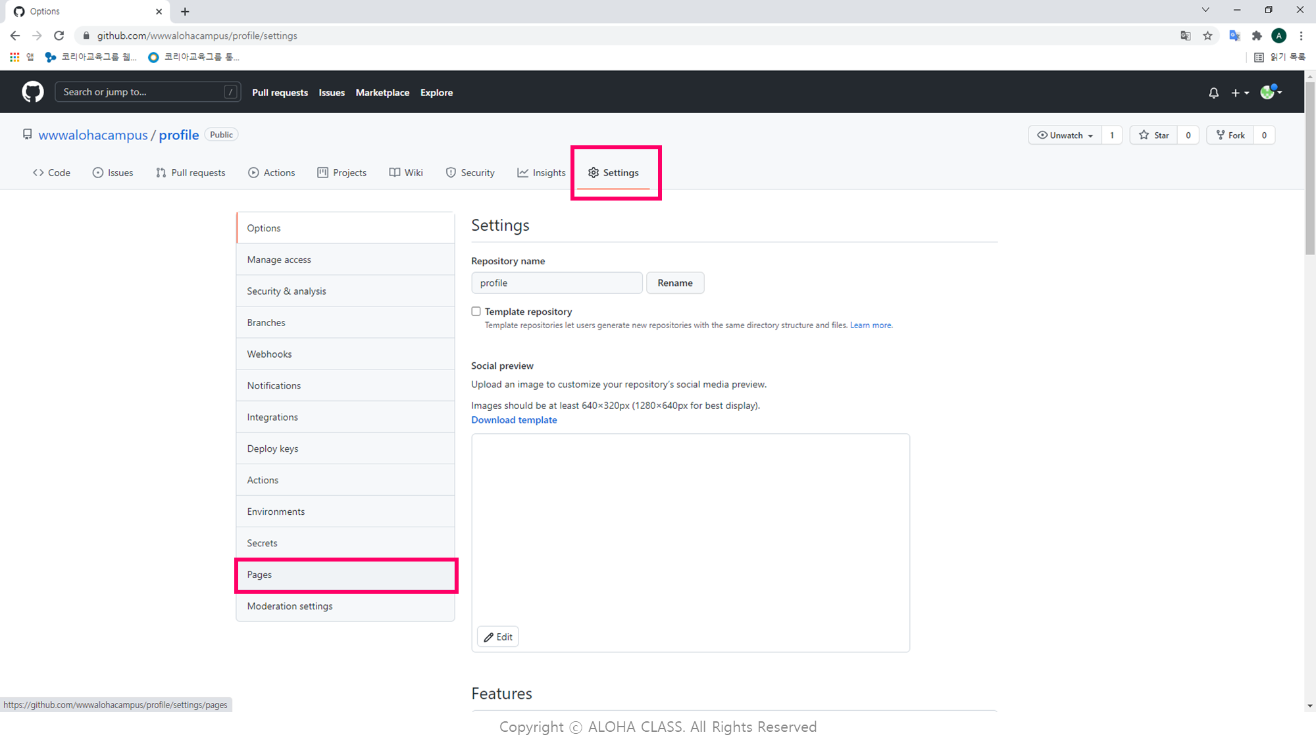Open Moderation settings
Image resolution: width=1316 pixels, height=743 pixels.
pos(345,606)
